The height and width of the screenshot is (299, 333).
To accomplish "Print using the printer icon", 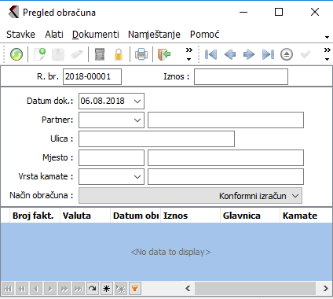I will pos(141,54).
